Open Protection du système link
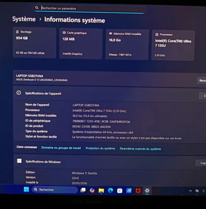 [100, 148]
